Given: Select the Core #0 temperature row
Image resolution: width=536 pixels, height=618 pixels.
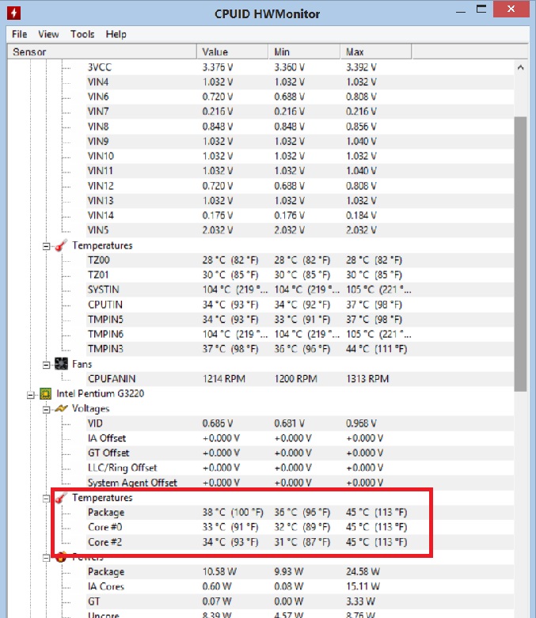Looking at the screenshot, I should point(300,527).
